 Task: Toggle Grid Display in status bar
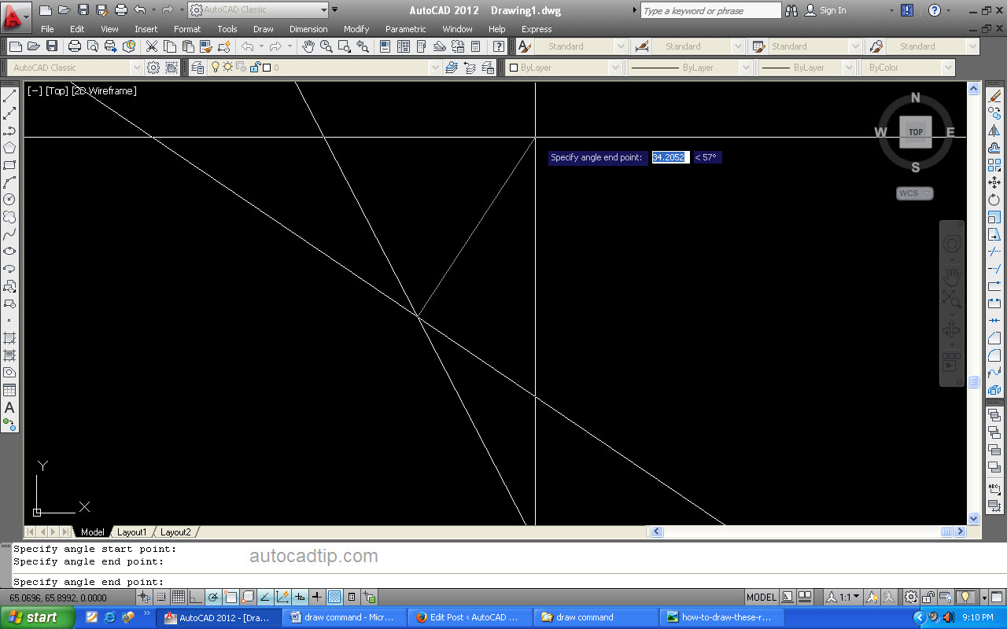pos(179,597)
